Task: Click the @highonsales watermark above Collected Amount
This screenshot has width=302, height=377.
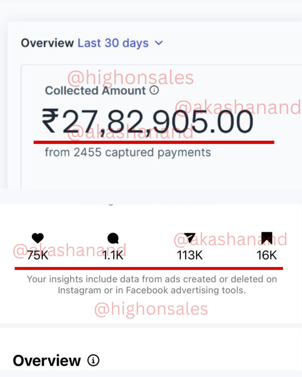Action: (130, 78)
